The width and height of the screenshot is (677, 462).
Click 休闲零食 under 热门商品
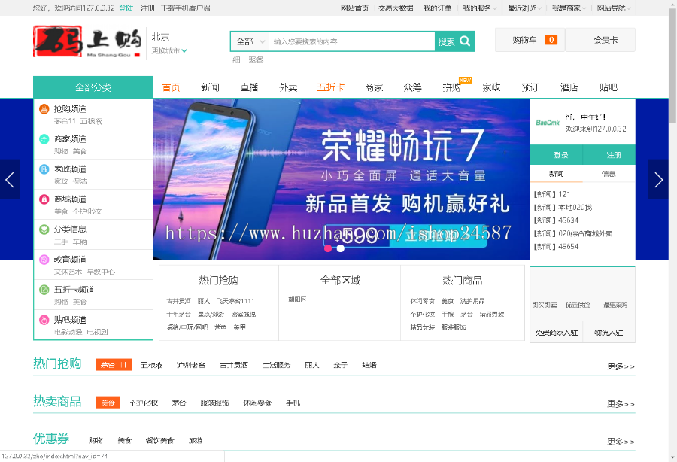[x=422, y=301]
